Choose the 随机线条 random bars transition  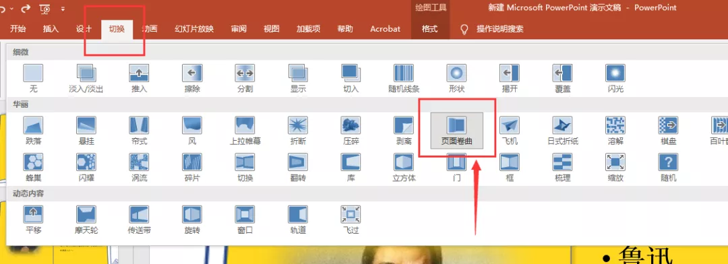[x=404, y=79]
